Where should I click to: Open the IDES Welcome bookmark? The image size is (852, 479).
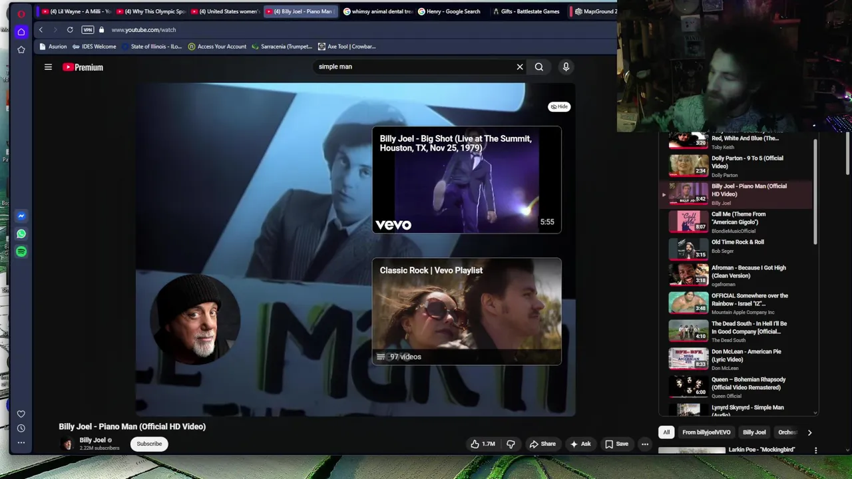(x=94, y=47)
